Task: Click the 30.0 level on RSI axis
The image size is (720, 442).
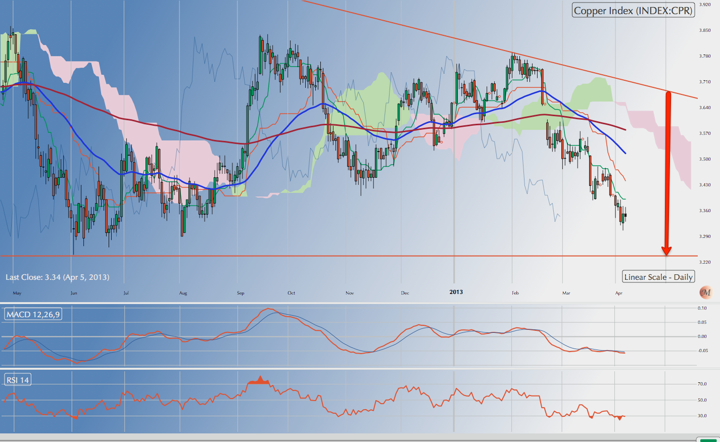Action: 702,416
